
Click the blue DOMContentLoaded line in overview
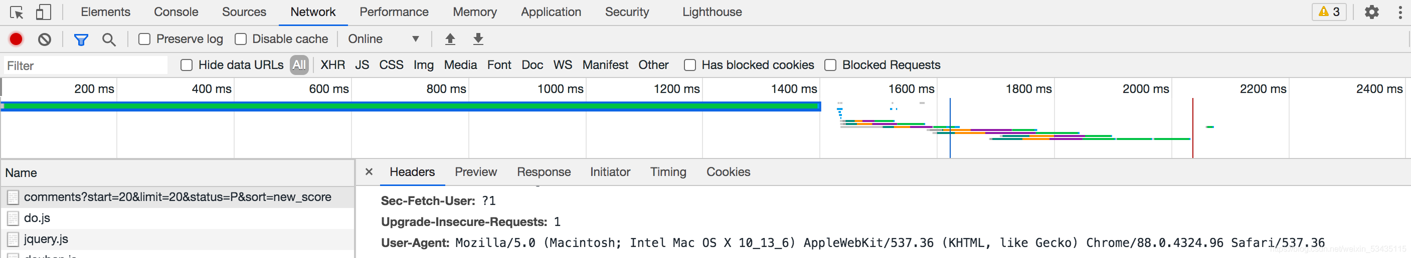point(950,128)
